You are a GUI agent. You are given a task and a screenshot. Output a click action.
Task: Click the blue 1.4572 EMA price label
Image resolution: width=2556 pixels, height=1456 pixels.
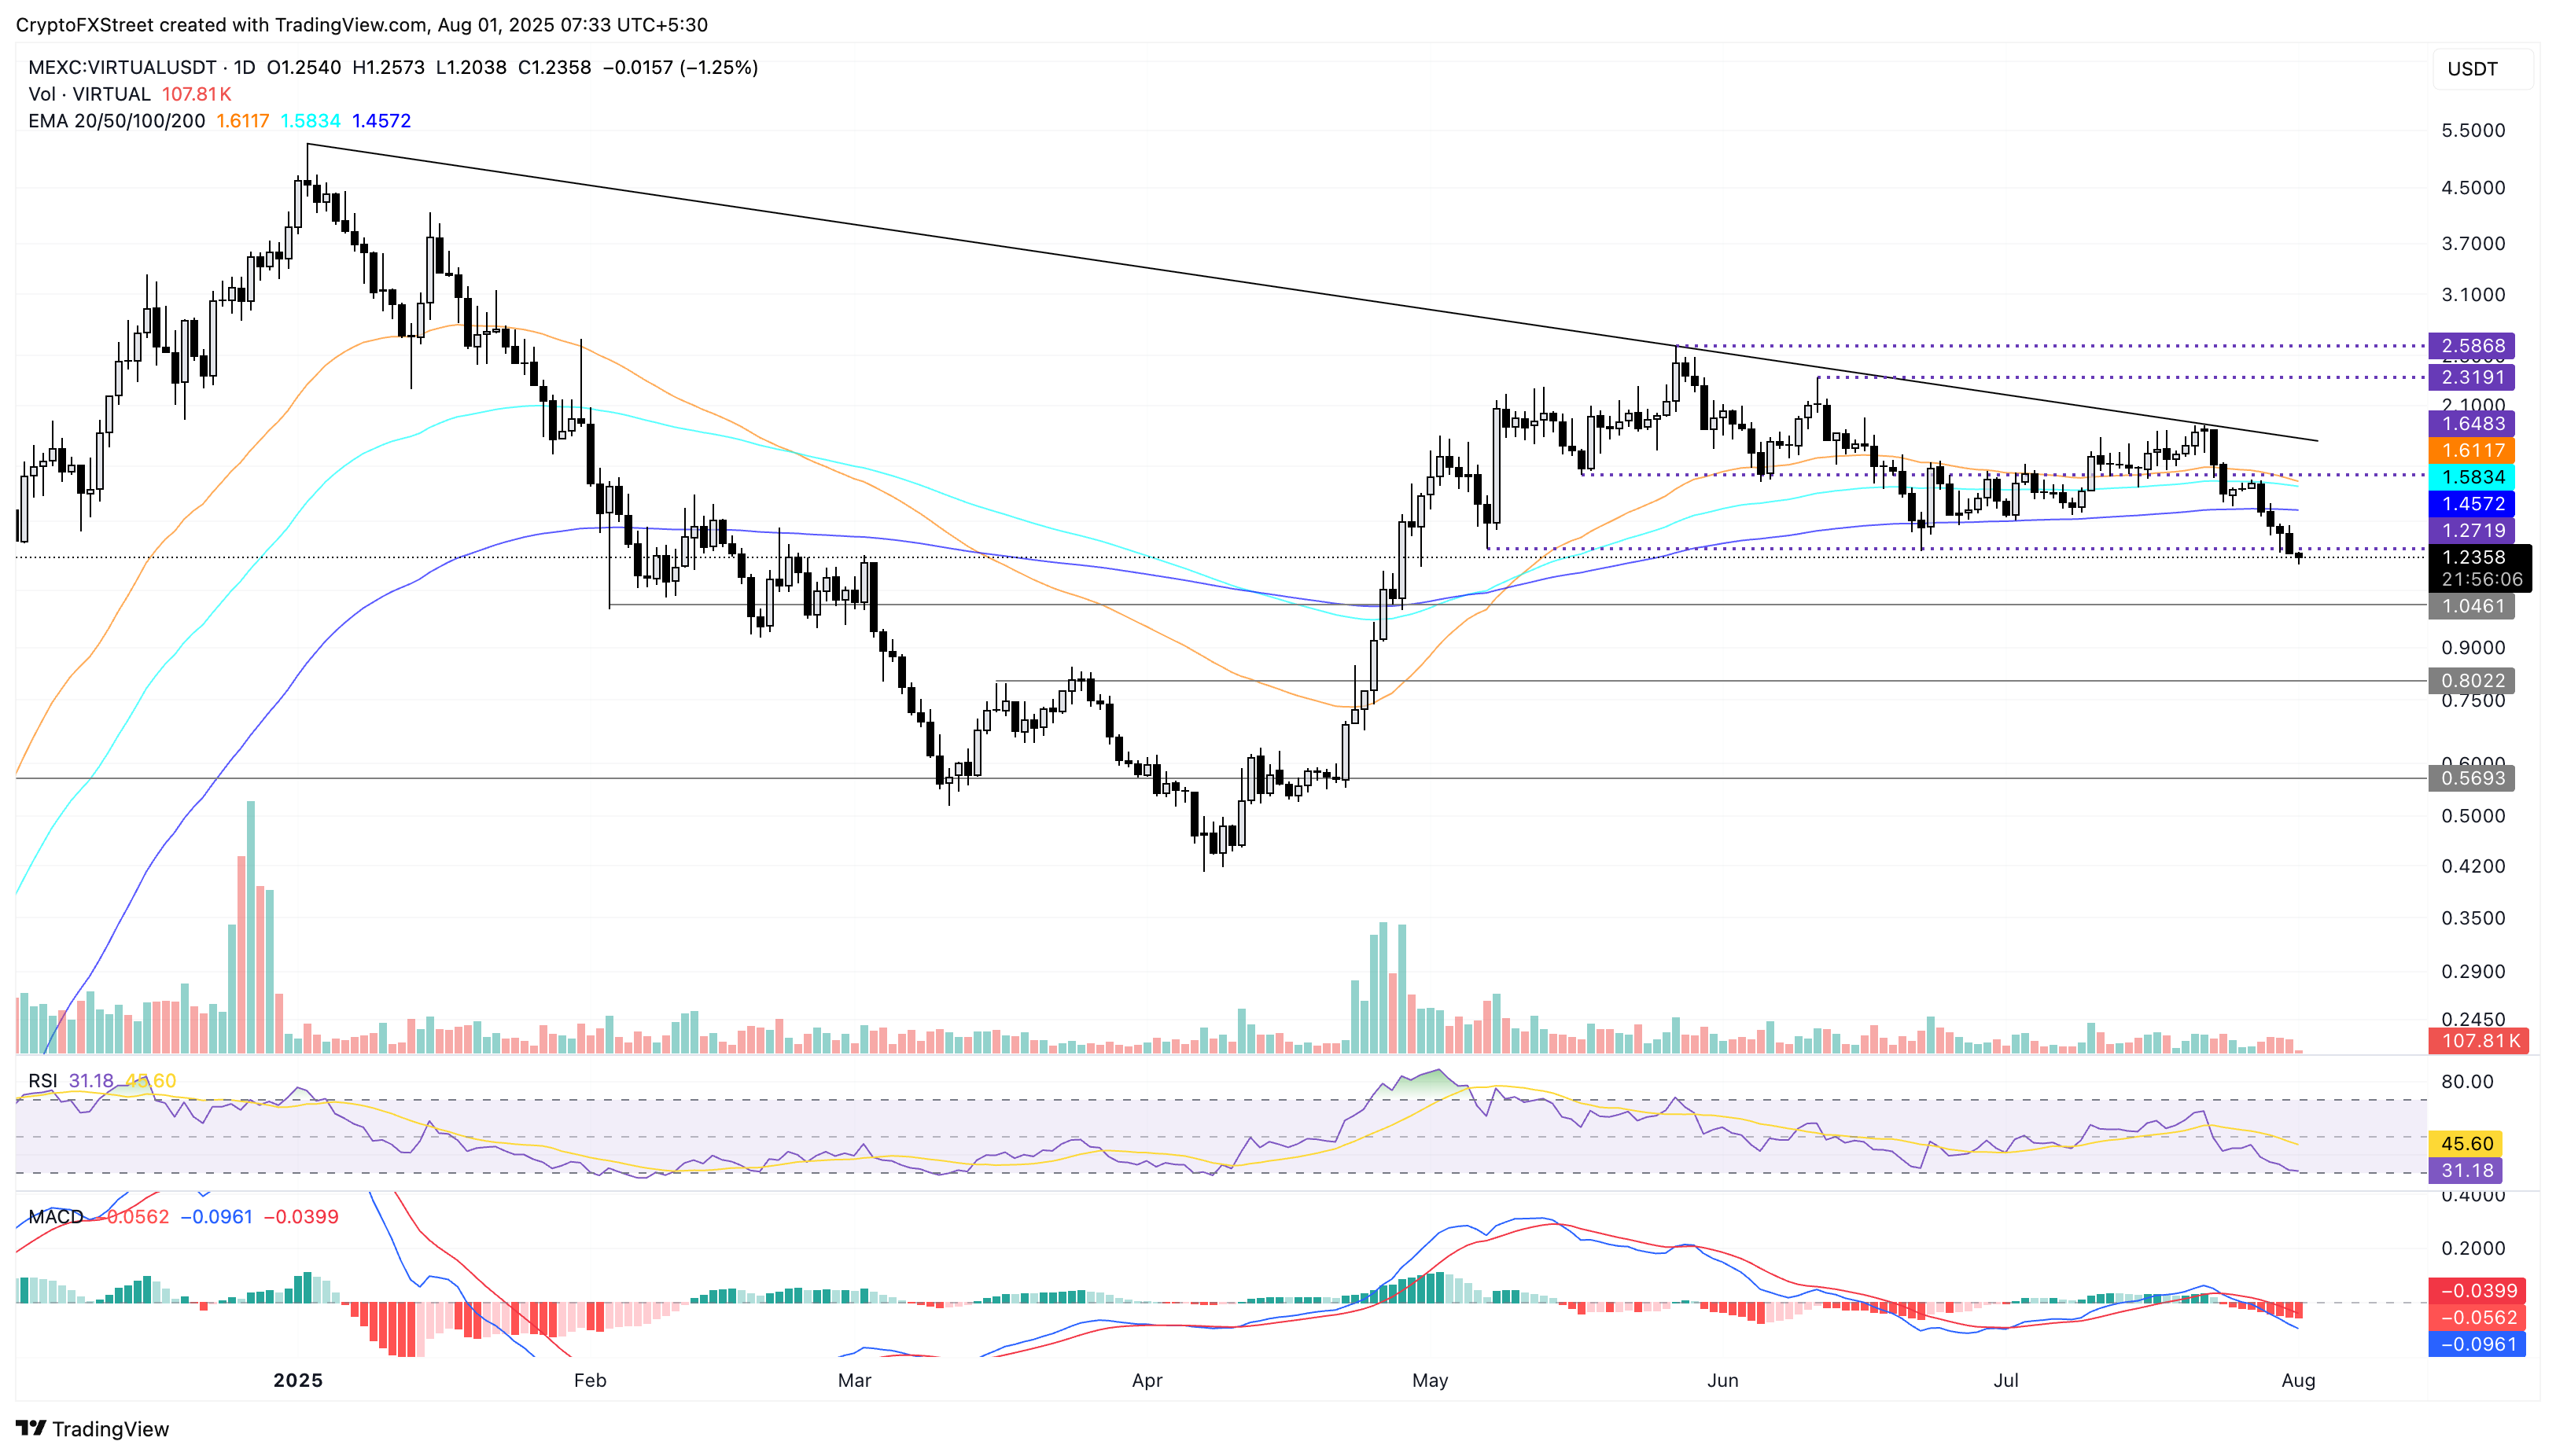point(2472,504)
